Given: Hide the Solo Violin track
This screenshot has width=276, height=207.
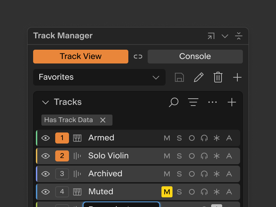Looking at the screenshot, I should (x=46, y=156).
